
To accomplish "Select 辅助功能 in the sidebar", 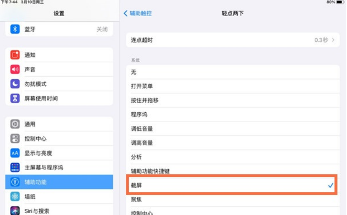I will tap(59, 182).
